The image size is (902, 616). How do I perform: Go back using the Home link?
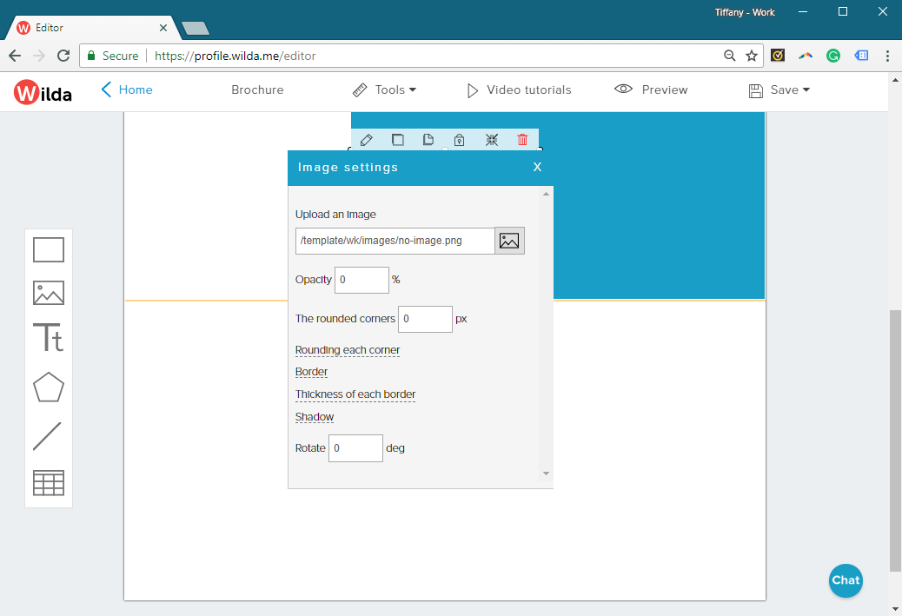click(127, 89)
